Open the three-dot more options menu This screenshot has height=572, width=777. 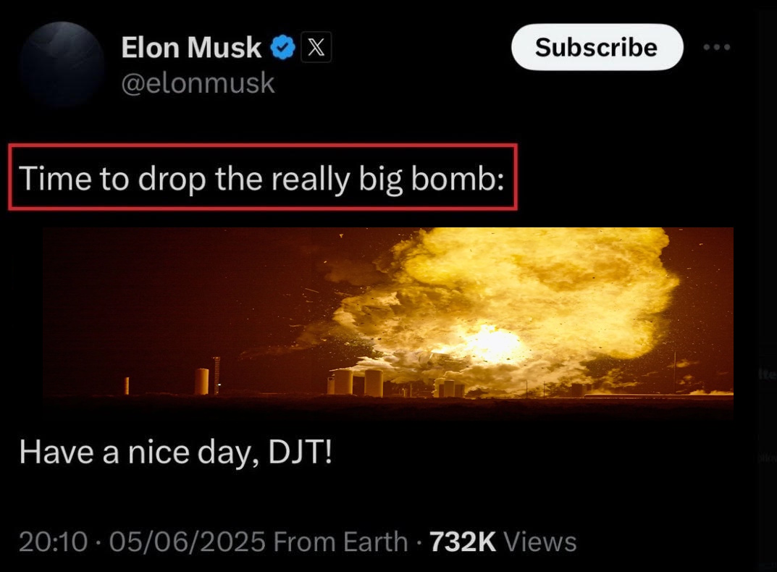[x=717, y=47]
